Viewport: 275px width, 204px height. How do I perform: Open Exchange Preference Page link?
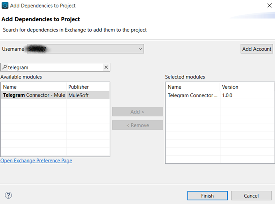pos(36,161)
